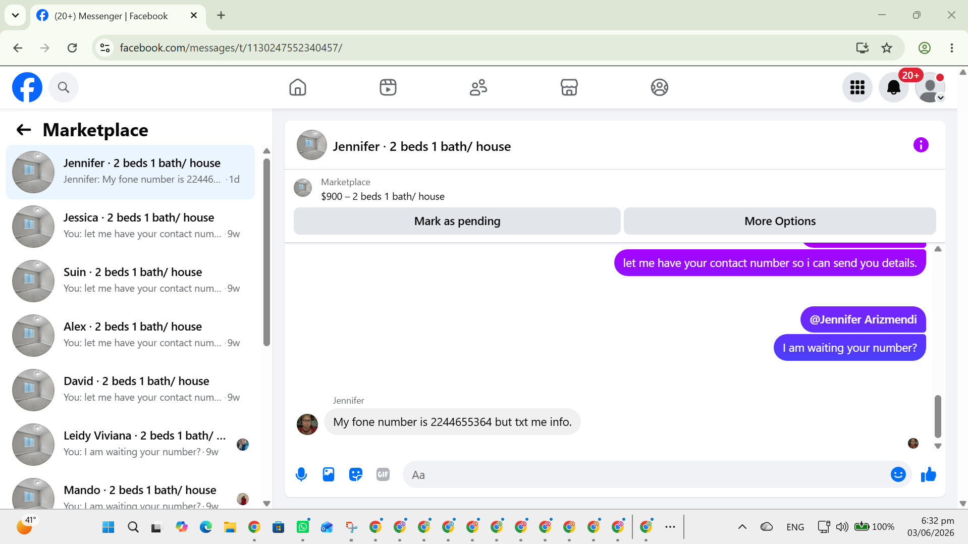Click the ENG language indicator
The width and height of the screenshot is (968, 544).
click(795, 527)
